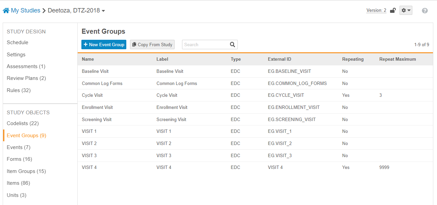Open the gear settings menu
This screenshot has height=205, width=437.
click(x=406, y=10)
